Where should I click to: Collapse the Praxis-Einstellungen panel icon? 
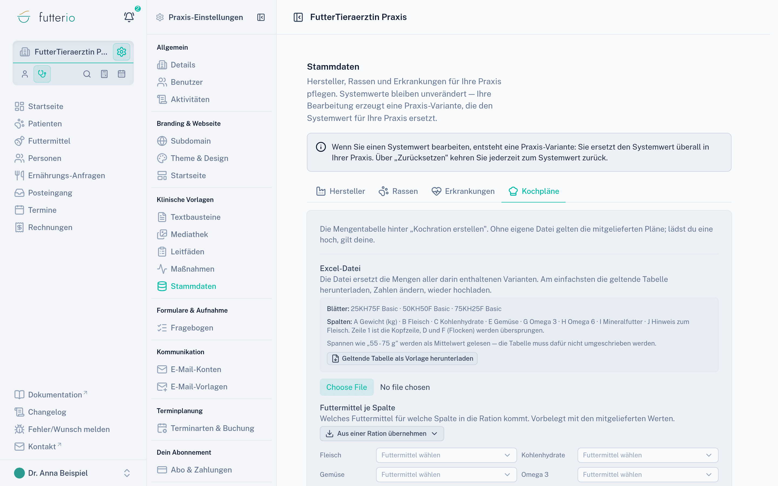[261, 17]
